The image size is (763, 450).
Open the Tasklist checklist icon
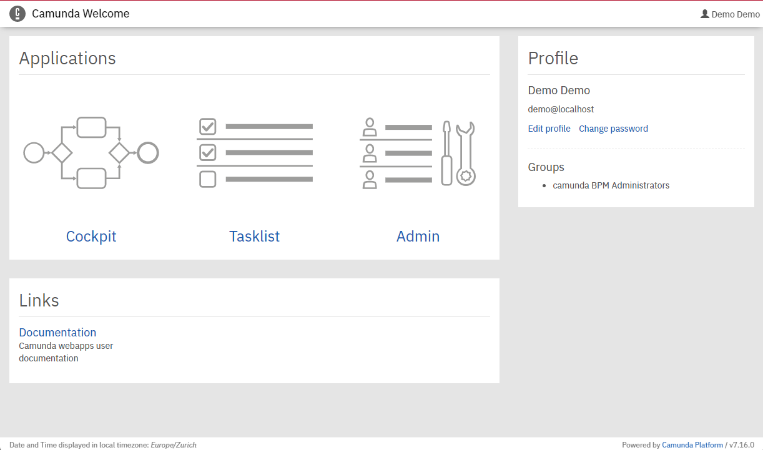(255, 152)
